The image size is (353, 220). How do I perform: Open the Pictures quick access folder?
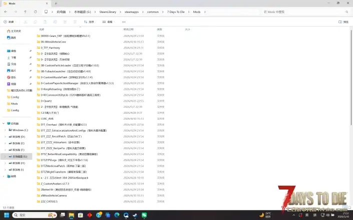[x=12, y=71]
